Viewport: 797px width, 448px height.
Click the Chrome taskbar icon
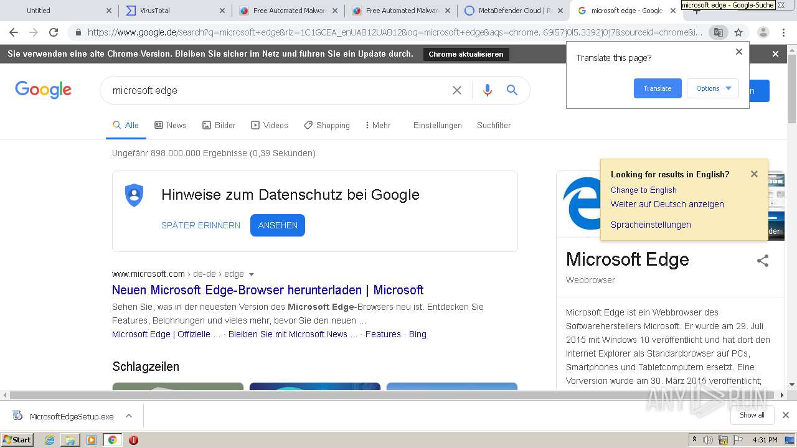click(112, 440)
